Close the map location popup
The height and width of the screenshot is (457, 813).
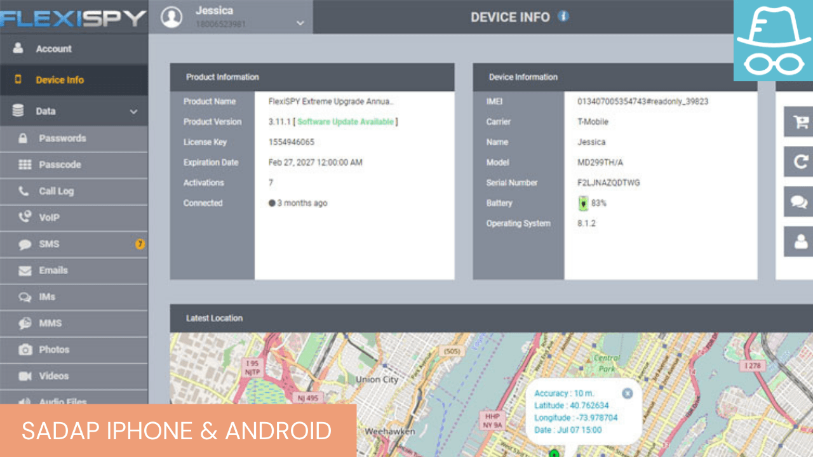(628, 394)
